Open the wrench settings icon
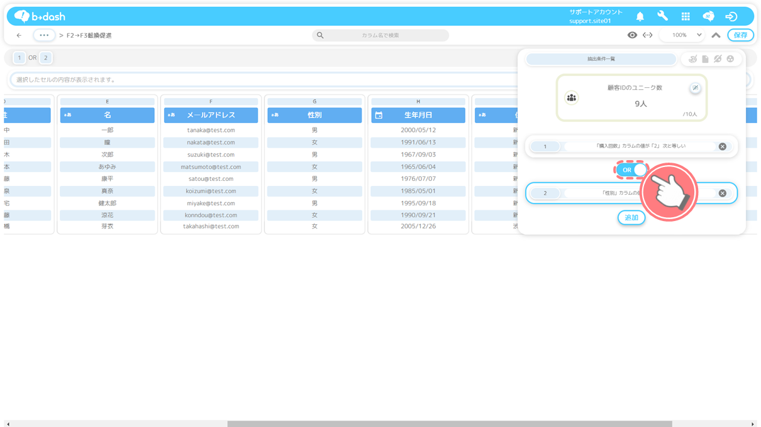 point(662,16)
